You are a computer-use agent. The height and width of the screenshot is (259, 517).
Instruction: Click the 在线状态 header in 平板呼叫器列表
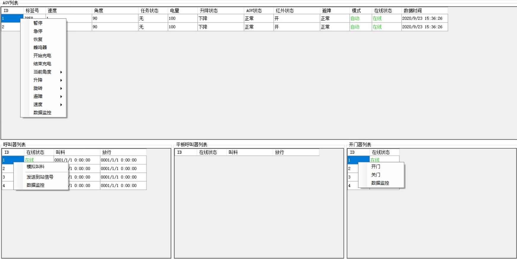coord(212,152)
